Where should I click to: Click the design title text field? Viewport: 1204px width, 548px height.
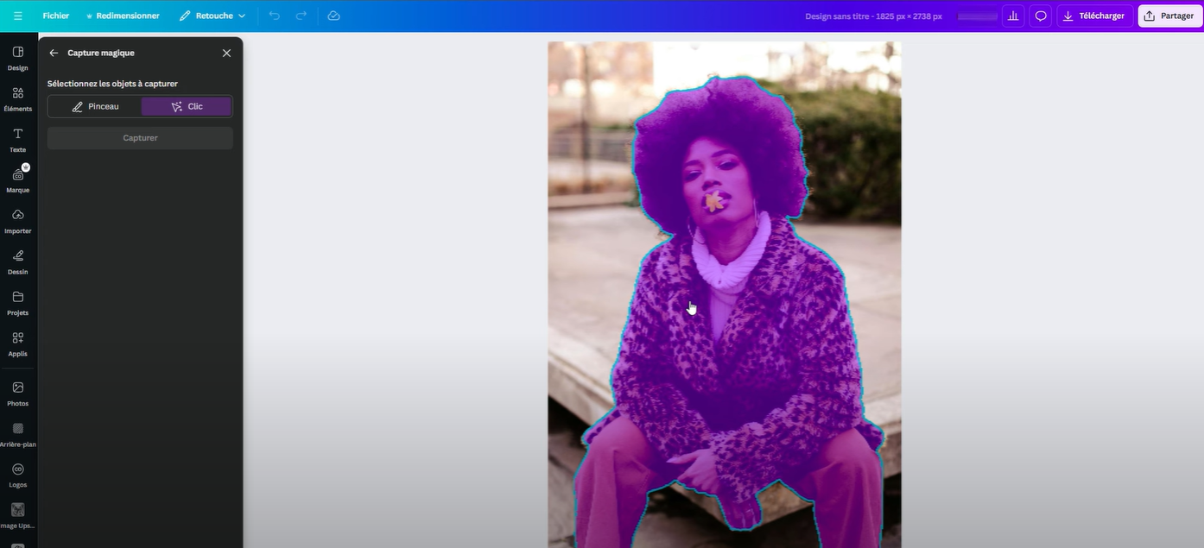coord(872,16)
